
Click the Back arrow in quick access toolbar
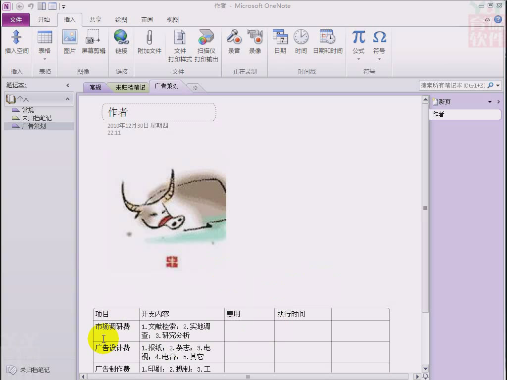(x=20, y=6)
